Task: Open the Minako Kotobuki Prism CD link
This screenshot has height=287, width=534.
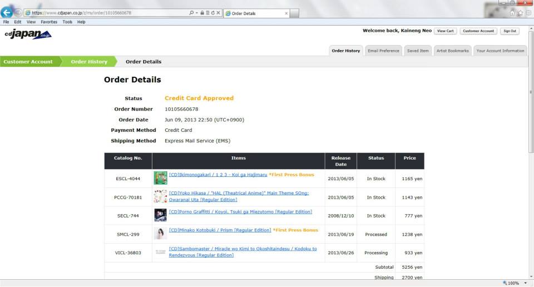Action: coord(220,230)
